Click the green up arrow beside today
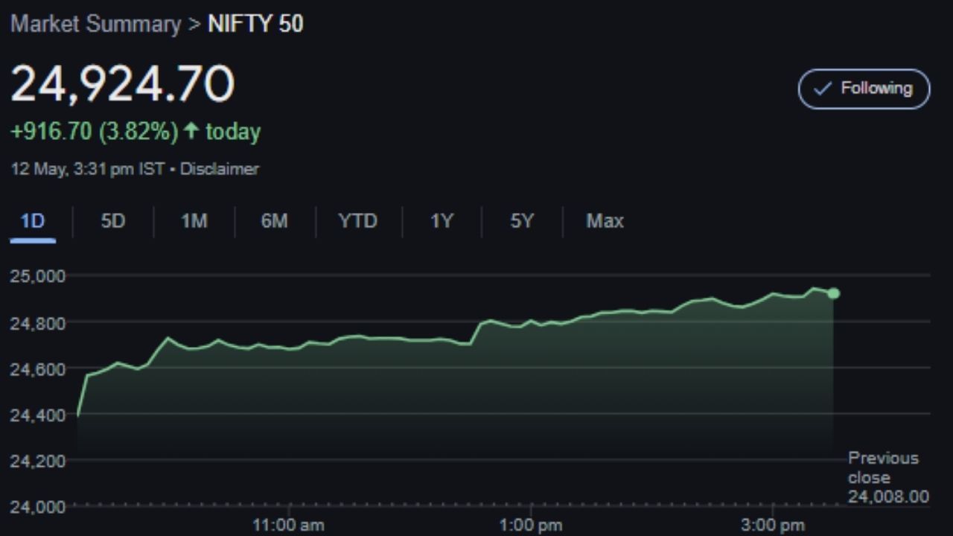 [191, 132]
